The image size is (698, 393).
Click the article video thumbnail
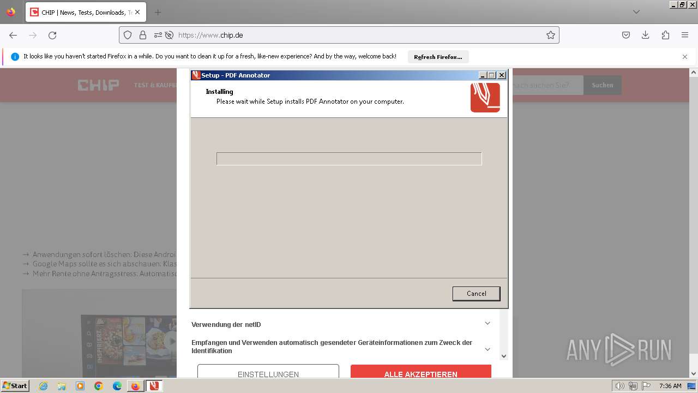coord(99,333)
